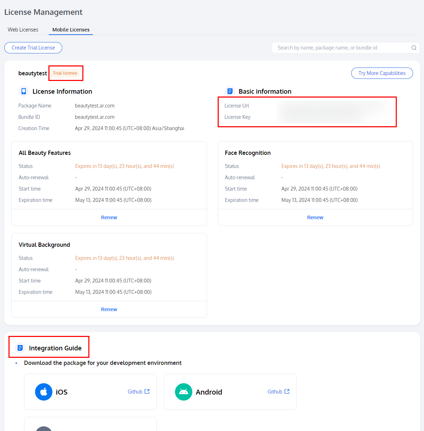Click Virtual Background expiration time value

(x=113, y=292)
